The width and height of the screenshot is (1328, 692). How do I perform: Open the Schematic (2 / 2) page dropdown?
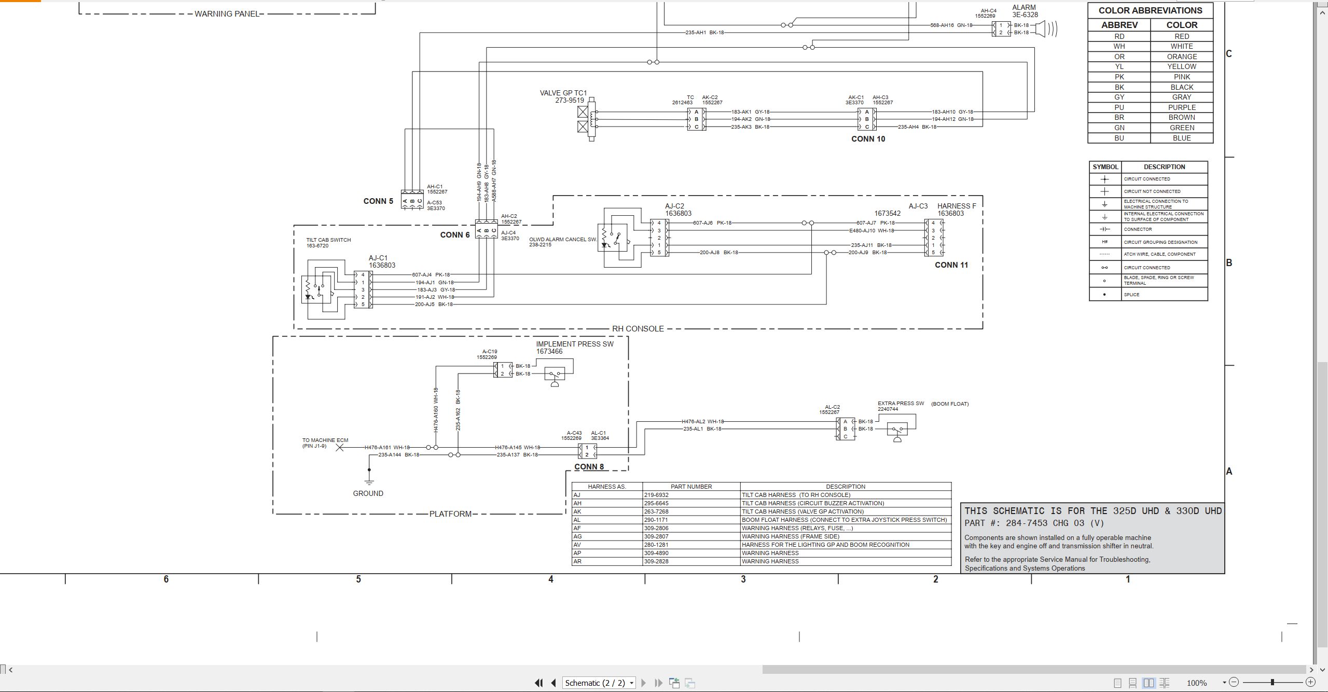[599, 683]
